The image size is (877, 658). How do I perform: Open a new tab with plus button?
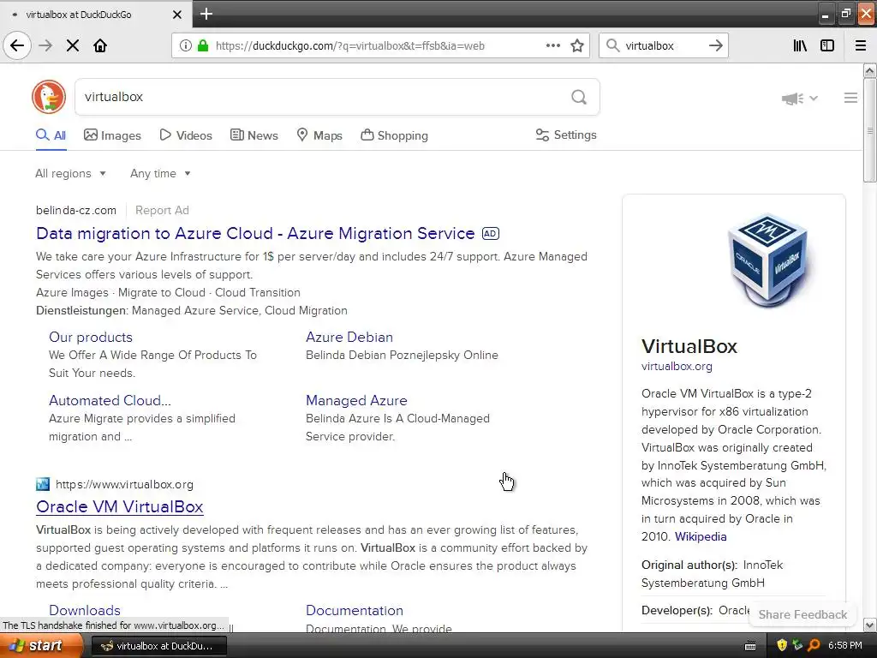[206, 14]
